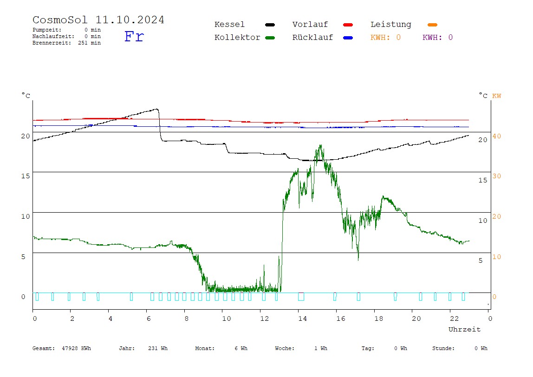This screenshot has height=377, width=533.
Task: Click the black Kessel legend swatch
Action: [x=270, y=25]
